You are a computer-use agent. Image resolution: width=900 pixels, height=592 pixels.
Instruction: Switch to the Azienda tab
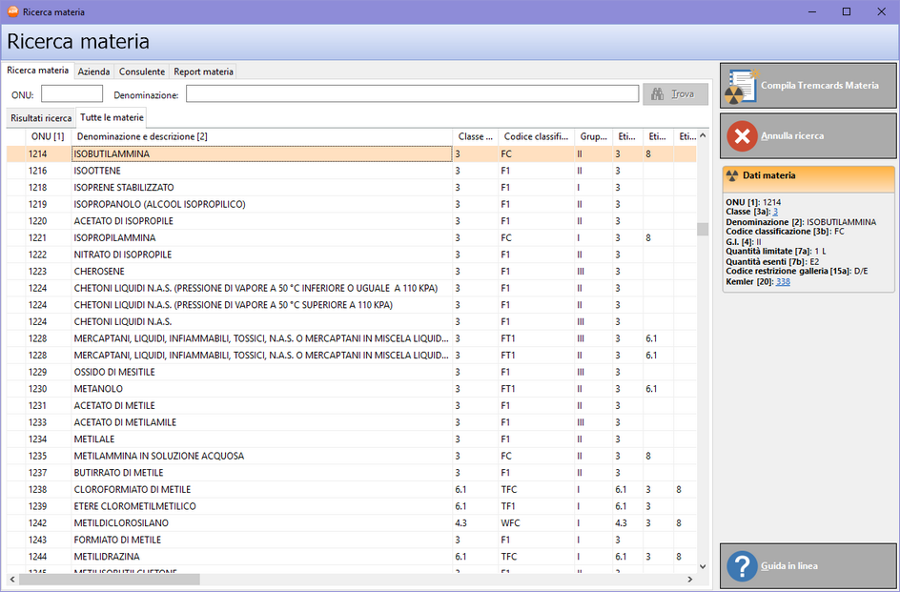(93, 71)
